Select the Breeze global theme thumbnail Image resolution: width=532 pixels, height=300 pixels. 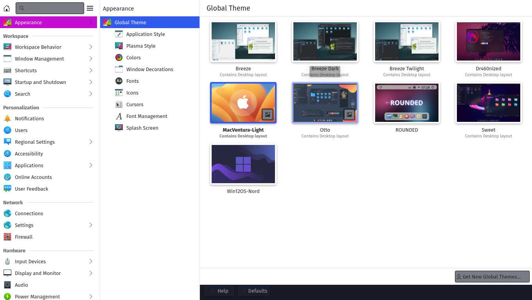pyautogui.click(x=243, y=41)
